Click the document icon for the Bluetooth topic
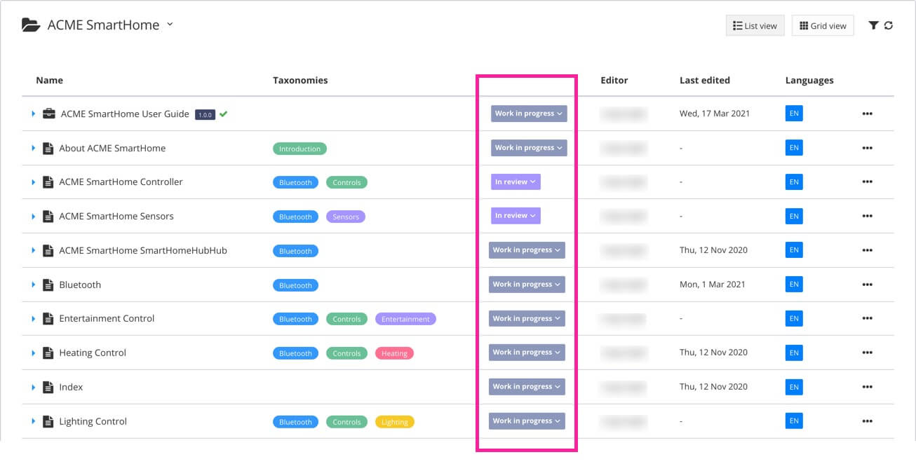 (x=47, y=285)
